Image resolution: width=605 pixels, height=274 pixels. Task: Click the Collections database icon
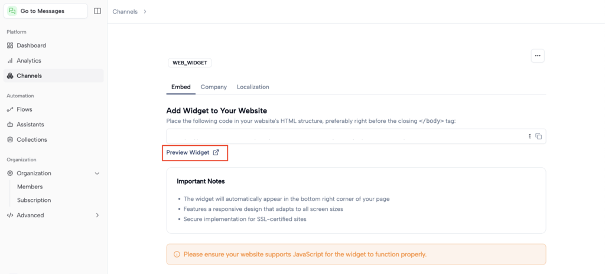pyautogui.click(x=10, y=140)
